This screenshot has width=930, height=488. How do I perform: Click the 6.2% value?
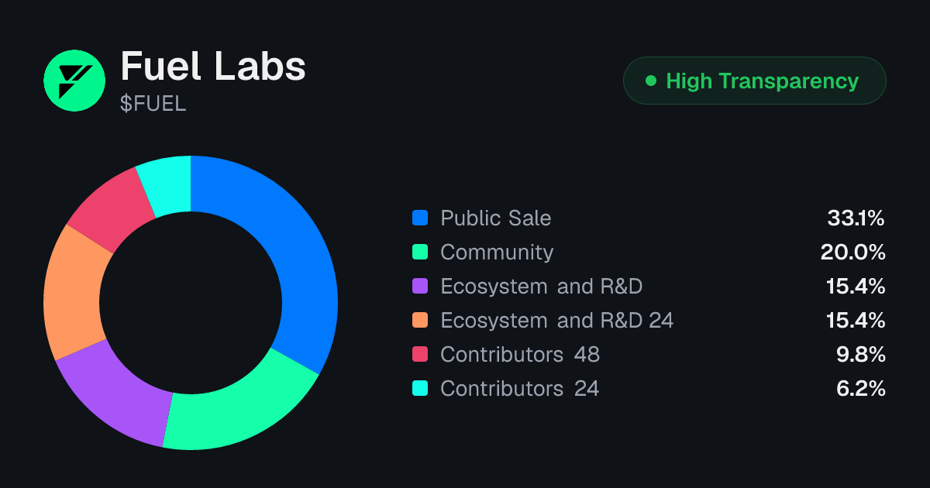(860, 389)
